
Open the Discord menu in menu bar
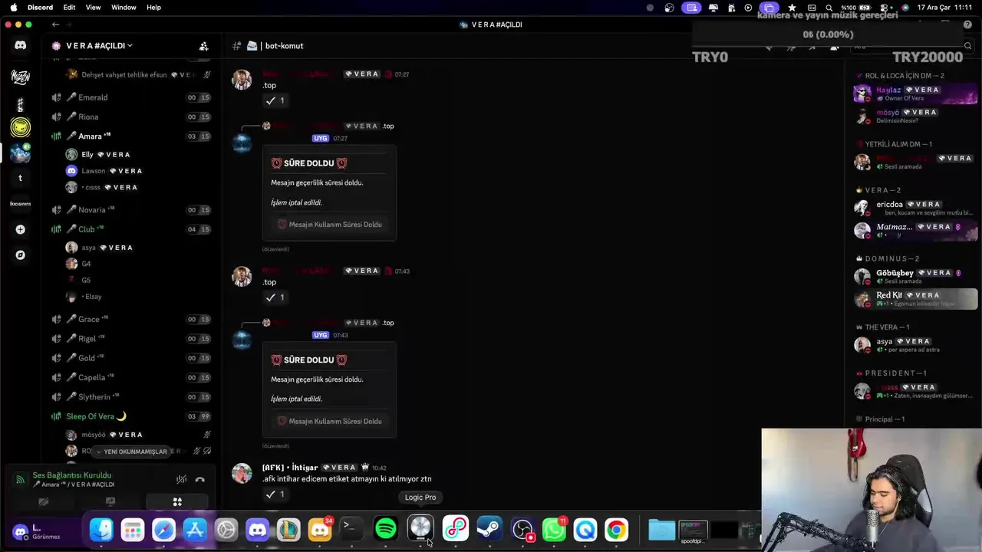tap(40, 8)
